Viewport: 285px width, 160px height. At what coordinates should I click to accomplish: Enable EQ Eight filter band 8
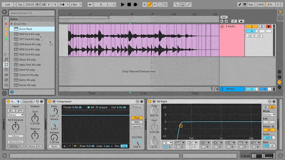click(254, 147)
